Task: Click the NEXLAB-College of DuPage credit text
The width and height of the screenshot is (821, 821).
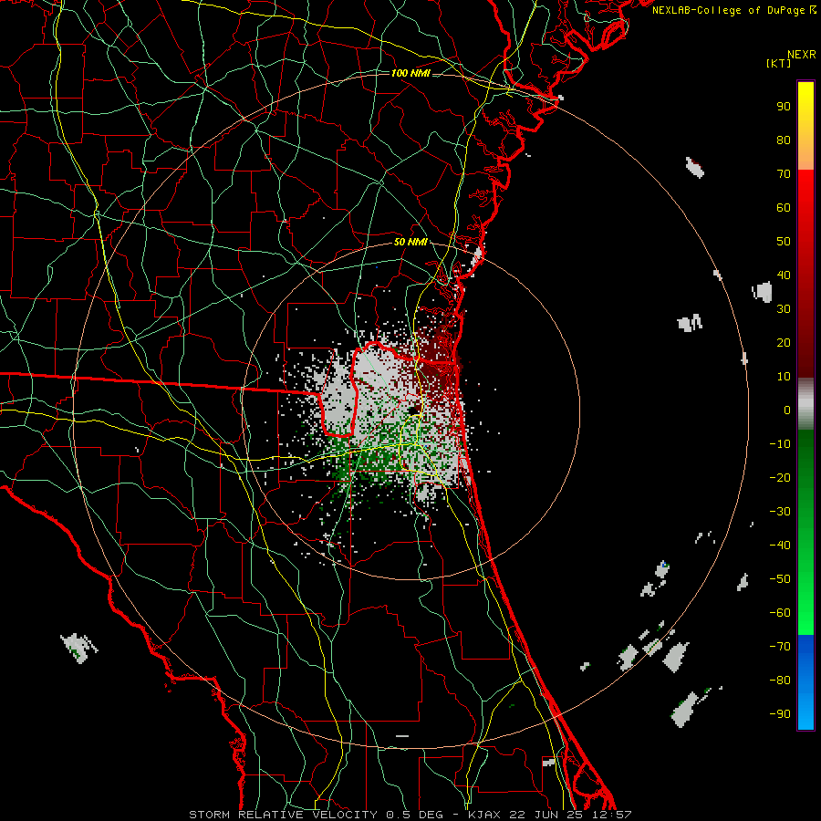Action: click(734, 10)
